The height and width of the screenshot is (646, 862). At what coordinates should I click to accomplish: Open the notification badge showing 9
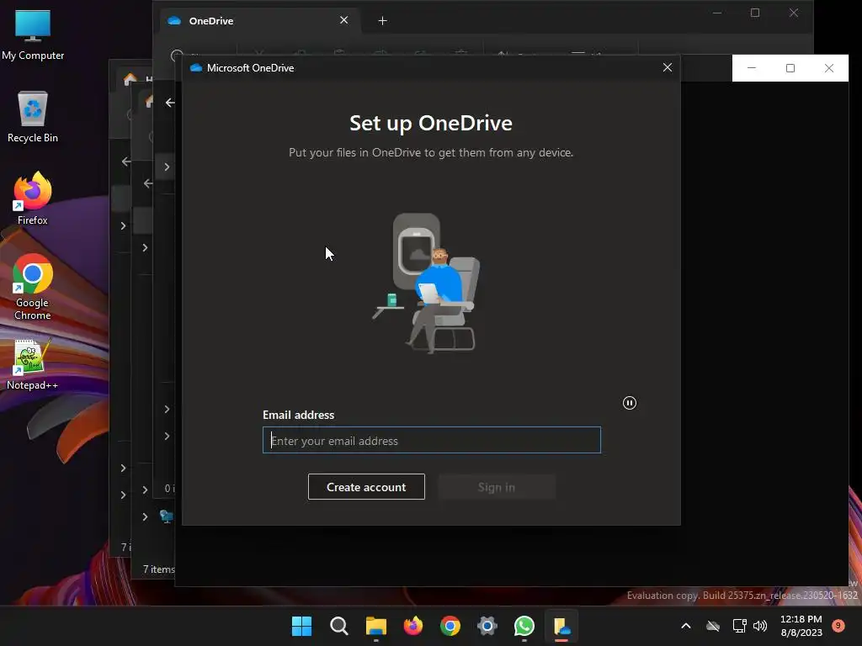[838, 625]
